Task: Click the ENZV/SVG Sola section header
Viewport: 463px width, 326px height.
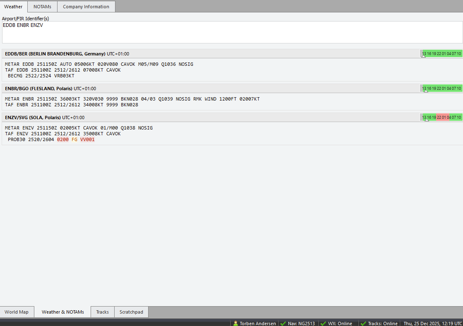Action: (x=33, y=117)
